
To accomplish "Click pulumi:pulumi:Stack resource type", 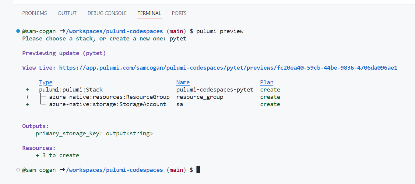I will 71,90.
